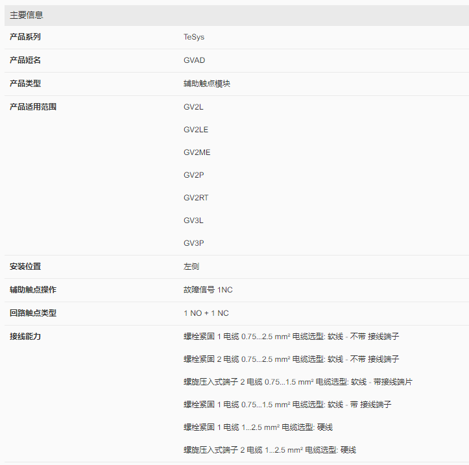Click the GV3L entry
This screenshot has width=469, height=465.
(x=193, y=221)
